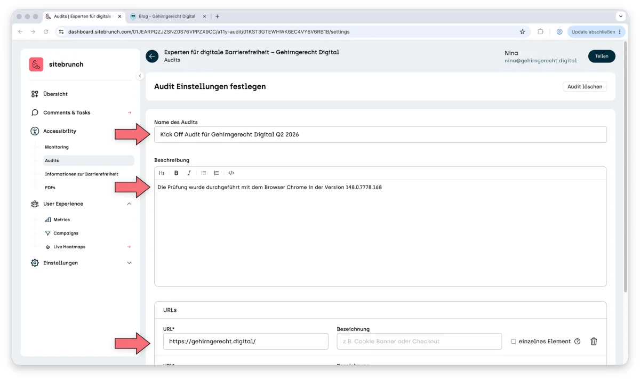Click the User Experience people icon
This screenshot has height=380, width=640.
[x=35, y=204]
